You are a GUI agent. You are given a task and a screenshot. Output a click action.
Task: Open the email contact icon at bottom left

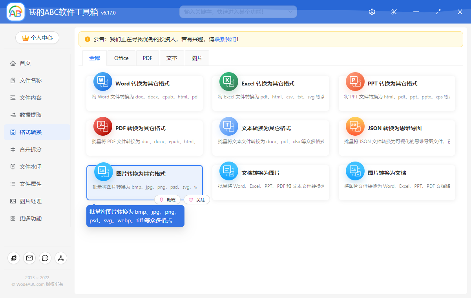29,258
